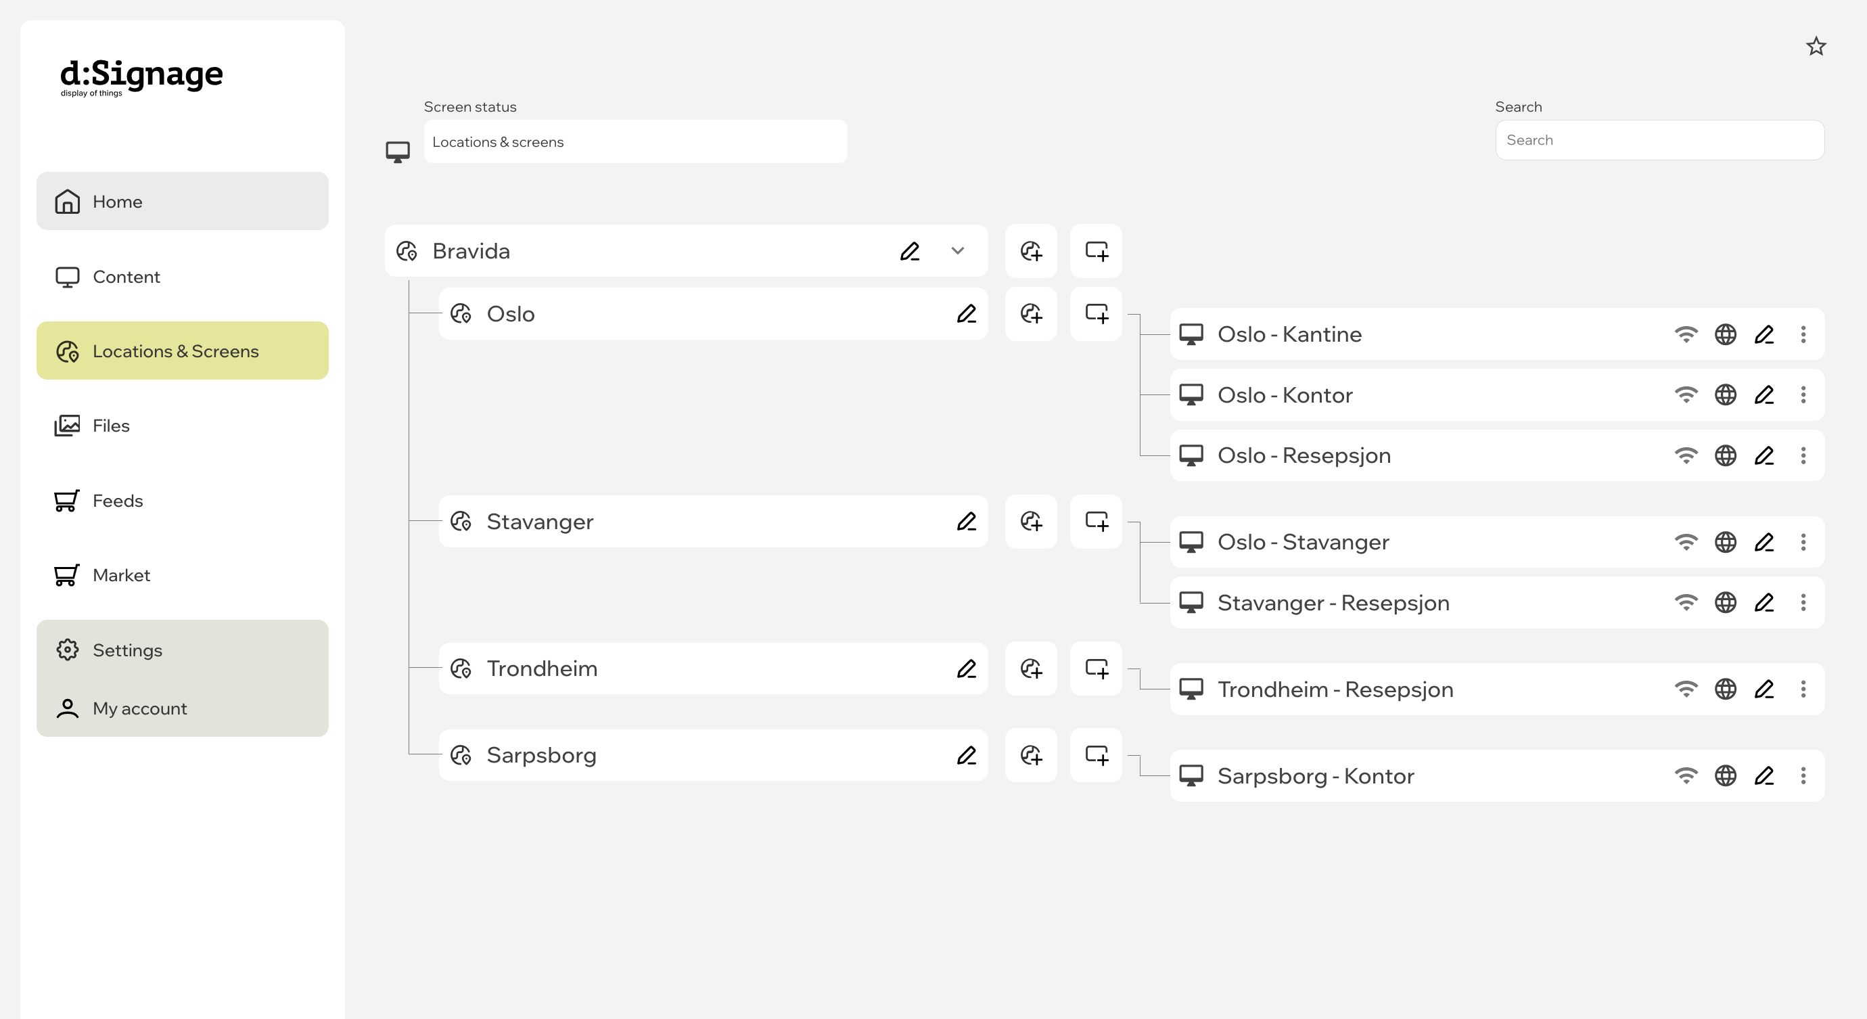Image resolution: width=1867 pixels, height=1019 pixels.
Task: Open the Feeds section
Action: tap(118, 501)
